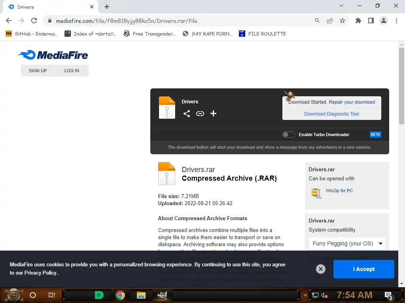This screenshot has width=405, height=303.
Task: Click the page vertical scrollbar thumb
Action: 401,86
